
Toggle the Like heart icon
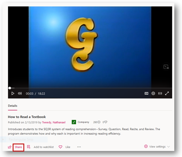(x=60, y=147)
